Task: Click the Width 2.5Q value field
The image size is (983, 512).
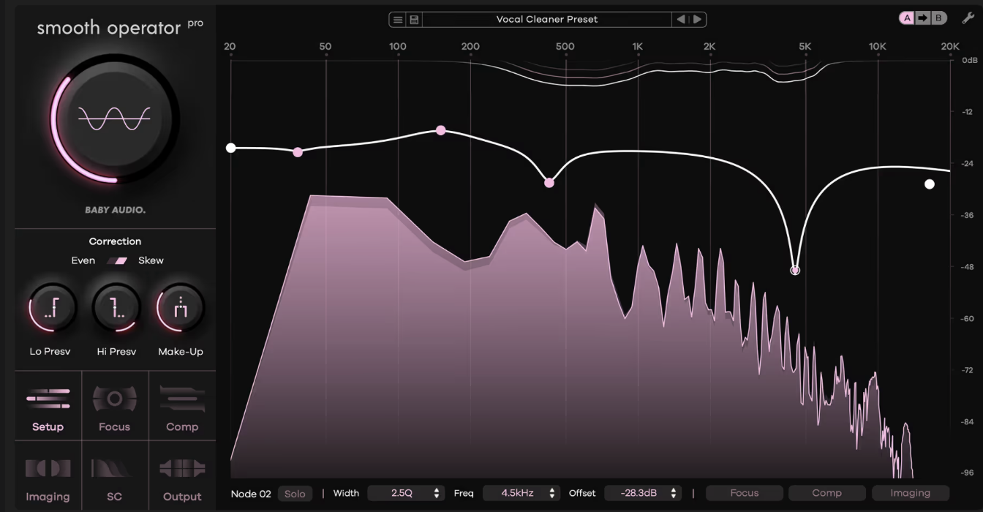Action: [407, 494]
